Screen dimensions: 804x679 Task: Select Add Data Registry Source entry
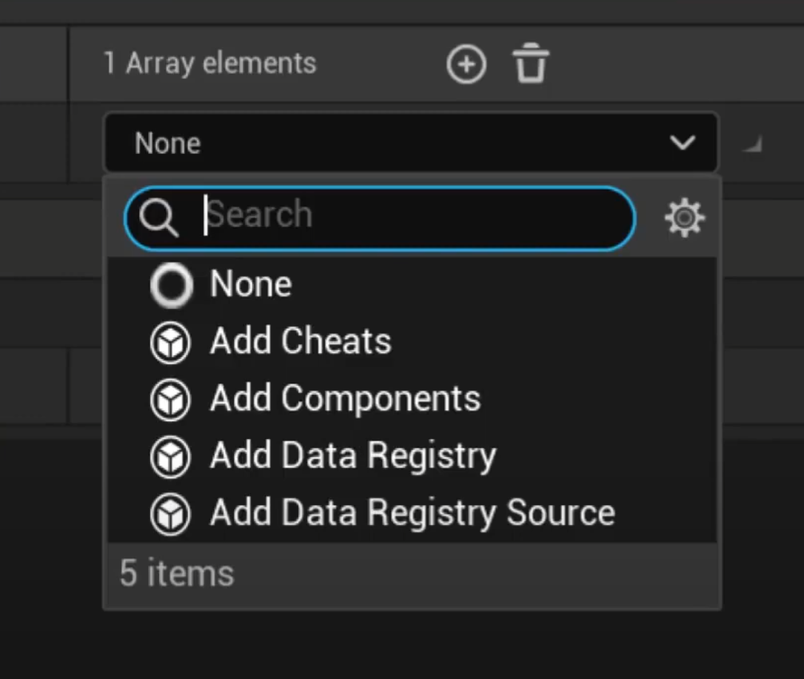click(x=412, y=513)
